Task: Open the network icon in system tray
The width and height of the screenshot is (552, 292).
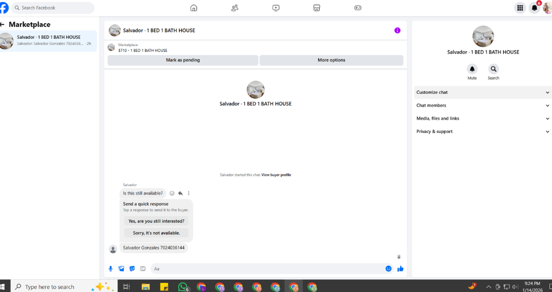Action: 507,287
